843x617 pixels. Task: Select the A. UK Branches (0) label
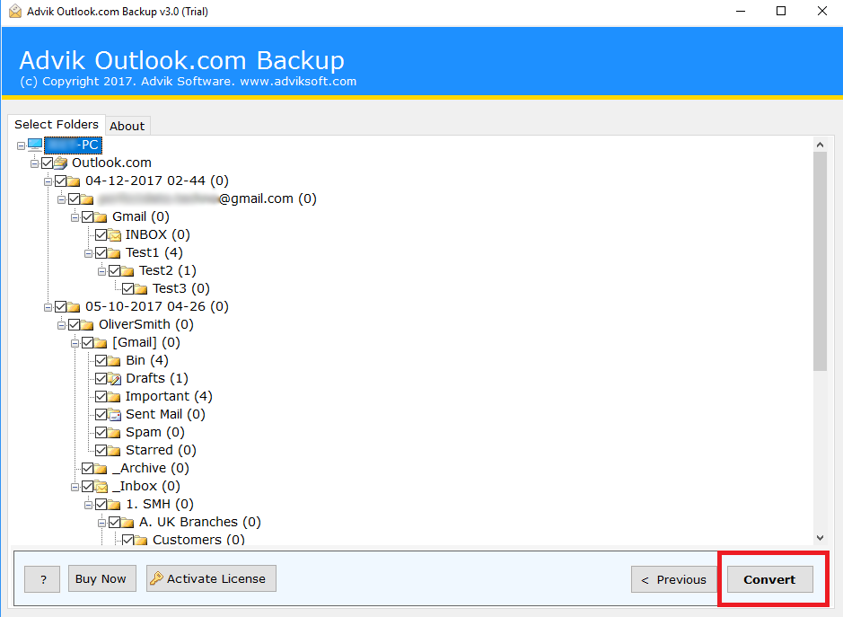click(200, 523)
